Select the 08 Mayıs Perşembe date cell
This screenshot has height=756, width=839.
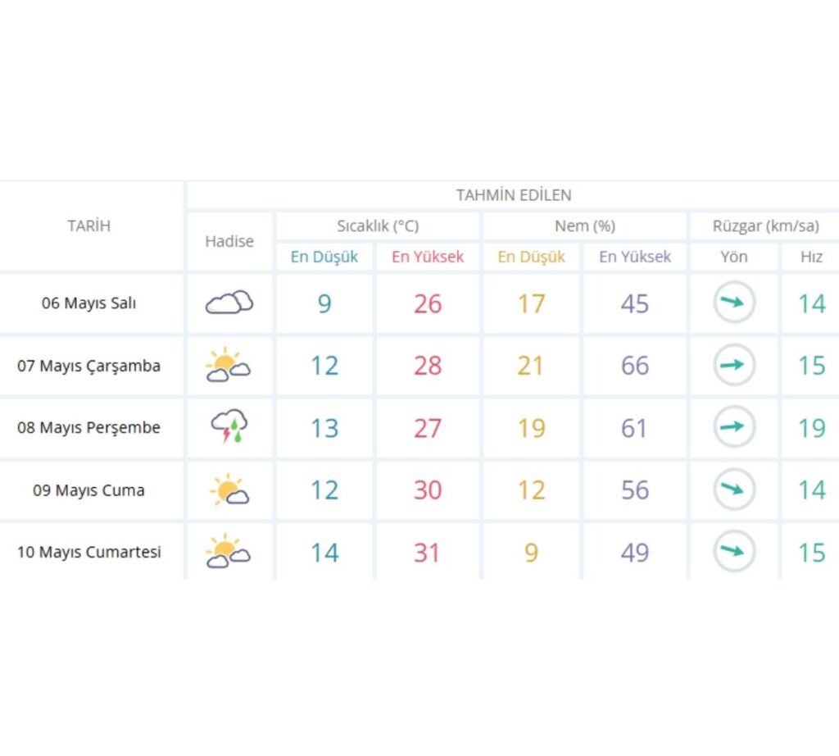click(88, 428)
